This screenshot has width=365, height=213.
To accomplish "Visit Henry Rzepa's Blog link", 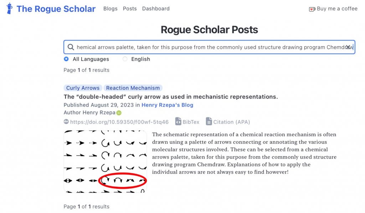I will click(168, 105).
